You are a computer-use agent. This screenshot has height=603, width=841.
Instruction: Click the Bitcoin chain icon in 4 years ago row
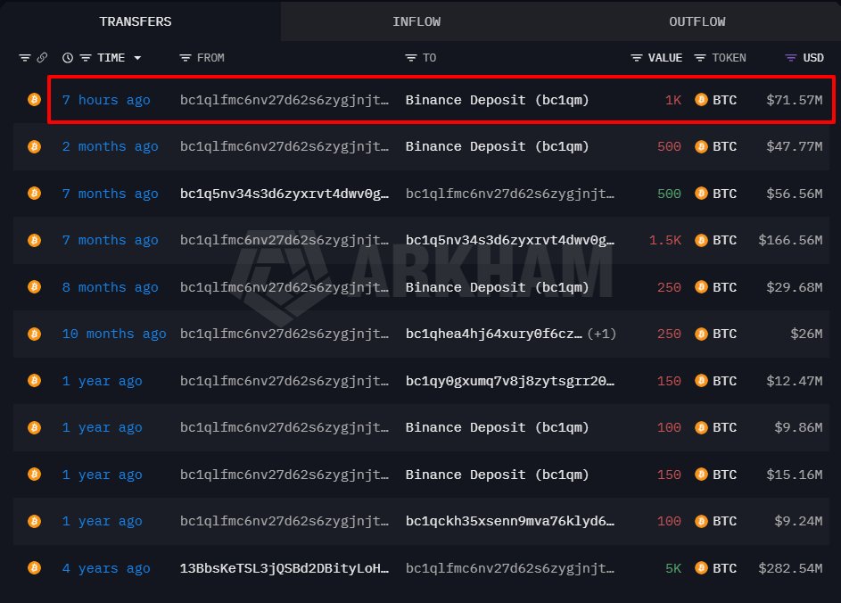point(34,568)
